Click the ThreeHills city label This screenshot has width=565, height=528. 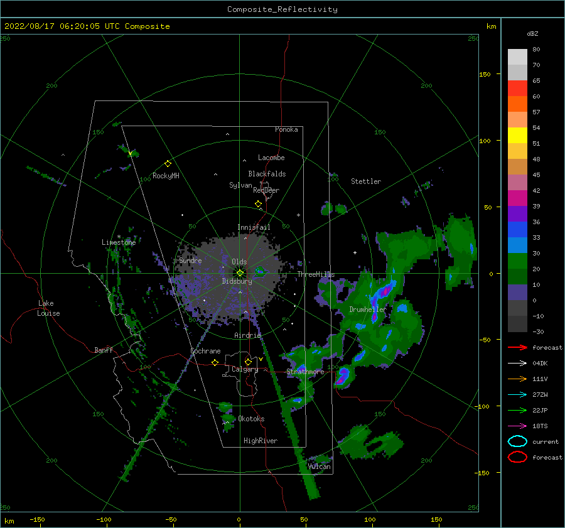316,274
